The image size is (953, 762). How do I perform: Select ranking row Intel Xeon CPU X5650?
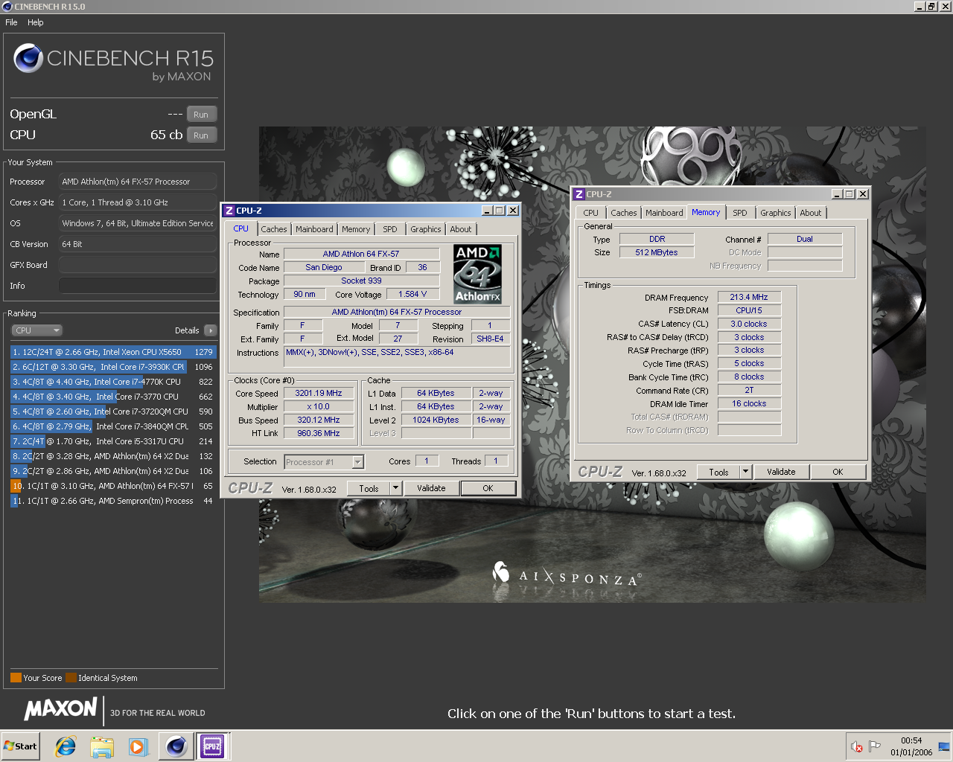[x=113, y=352]
